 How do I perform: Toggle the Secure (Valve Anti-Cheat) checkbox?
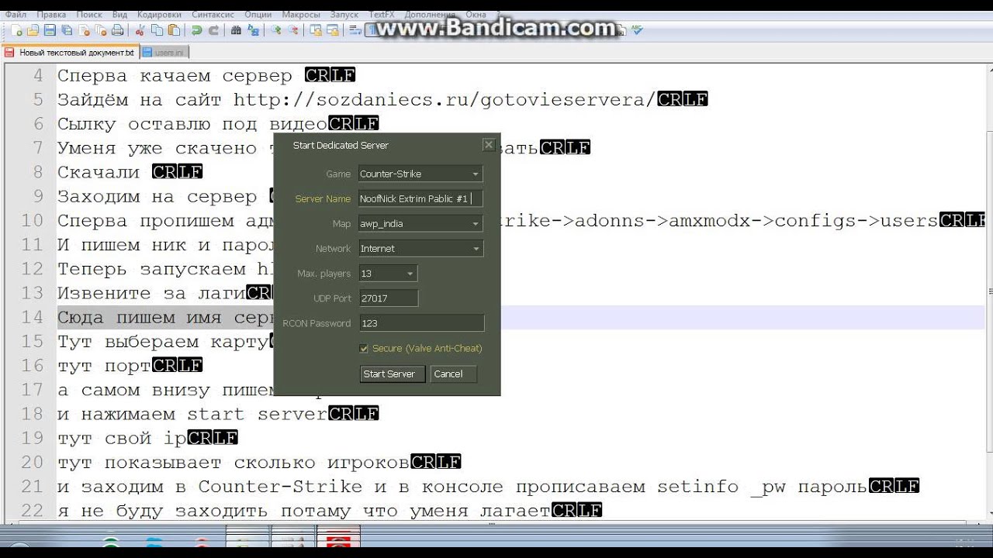(x=364, y=349)
